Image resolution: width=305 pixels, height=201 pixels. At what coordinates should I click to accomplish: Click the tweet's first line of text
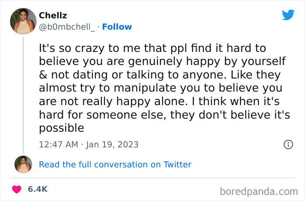(x=152, y=48)
